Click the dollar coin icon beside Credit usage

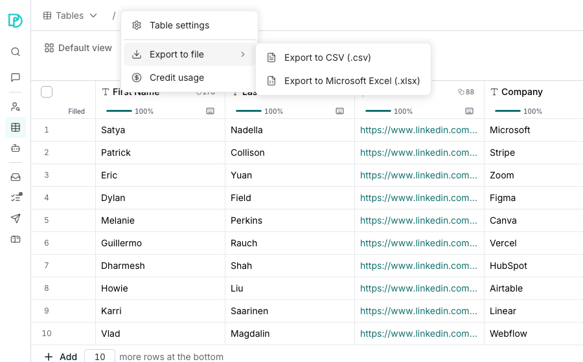point(137,78)
